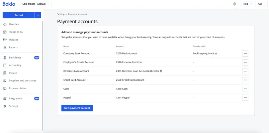Open the Kat user menu
Image resolution: width=269 pixels, height=133 pixels.
261,4
